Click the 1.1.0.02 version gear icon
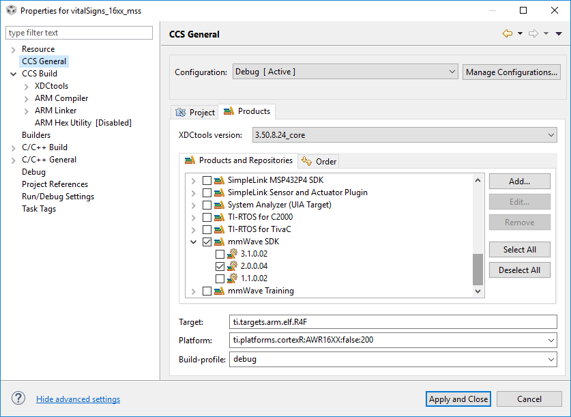 (x=233, y=278)
